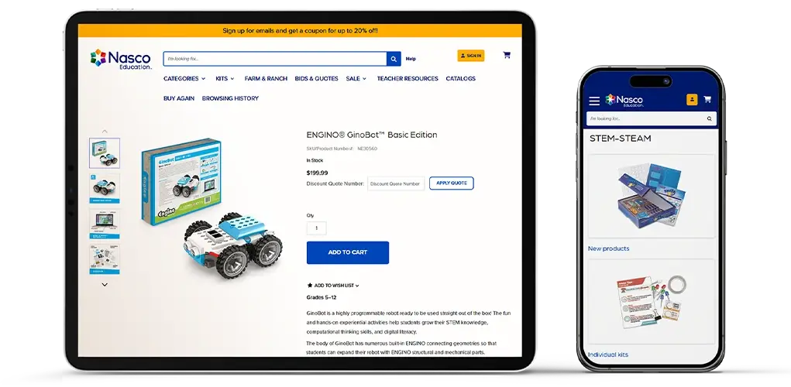791x387 pixels.
Task: Open the Sale dropdown menu
Action: 356,79
